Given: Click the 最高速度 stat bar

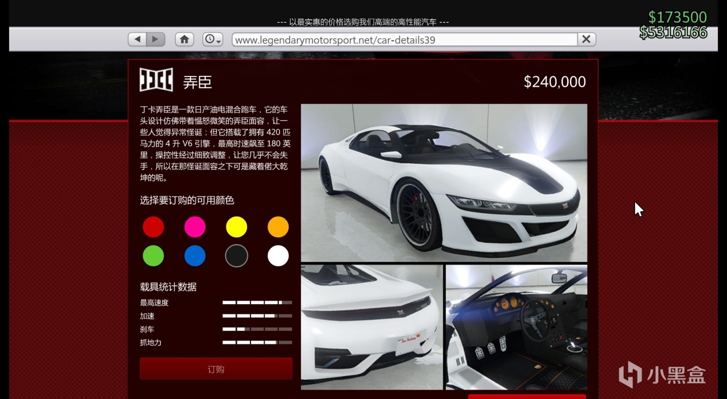Looking at the screenshot, I should point(257,303).
